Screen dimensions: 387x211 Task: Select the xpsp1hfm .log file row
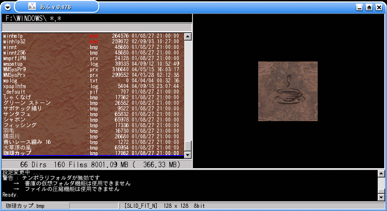pyautogui.click(x=93, y=87)
